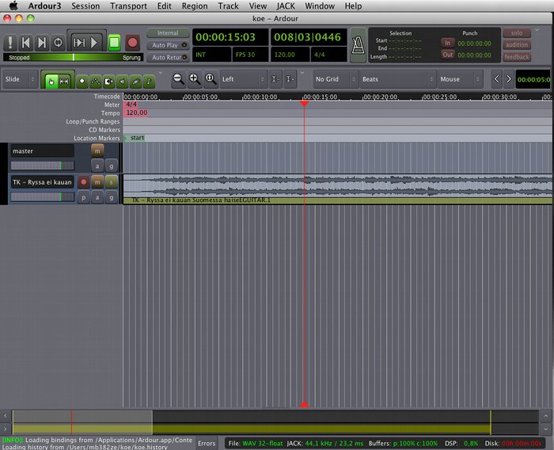Open the Track menu

pyautogui.click(x=228, y=6)
